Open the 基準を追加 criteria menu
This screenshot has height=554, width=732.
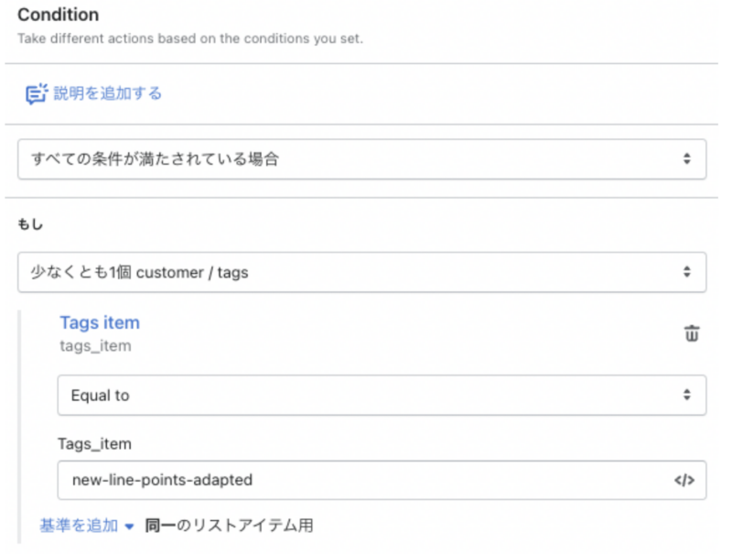tap(79, 526)
